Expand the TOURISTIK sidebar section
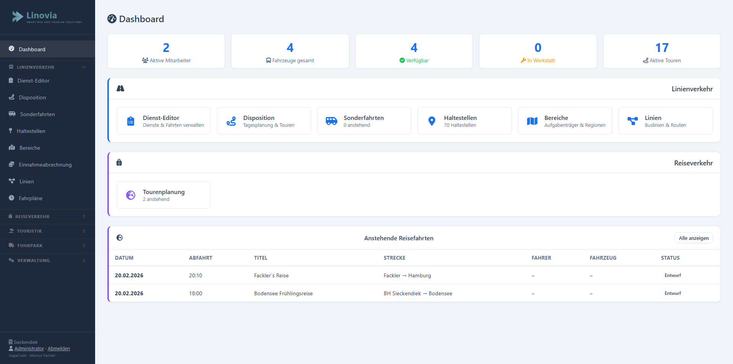Viewport: 733px width, 364px height. (x=47, y=231)
